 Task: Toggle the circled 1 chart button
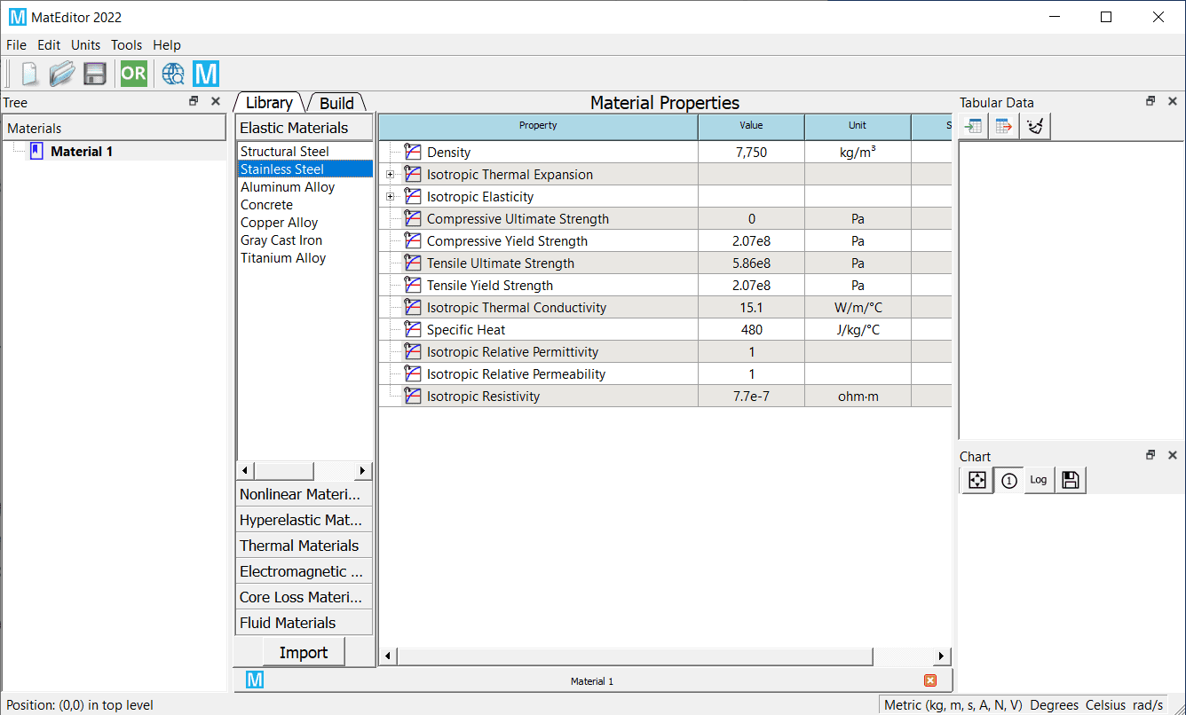(x=1008, y=480)
